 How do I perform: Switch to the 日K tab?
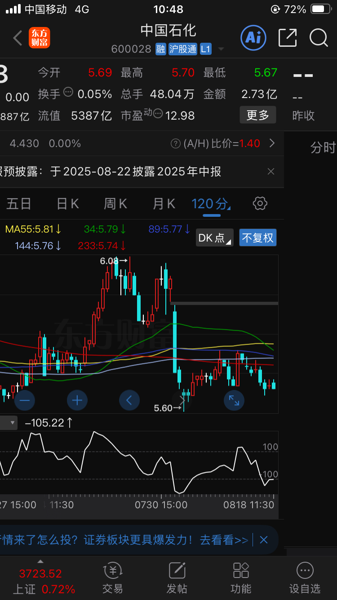[68, 204]
